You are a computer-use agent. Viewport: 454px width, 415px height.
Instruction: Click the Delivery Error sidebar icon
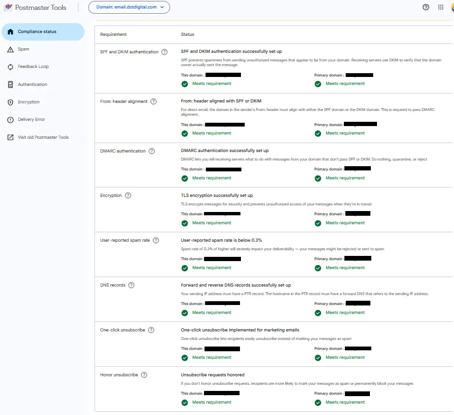(x=10, y=120)
